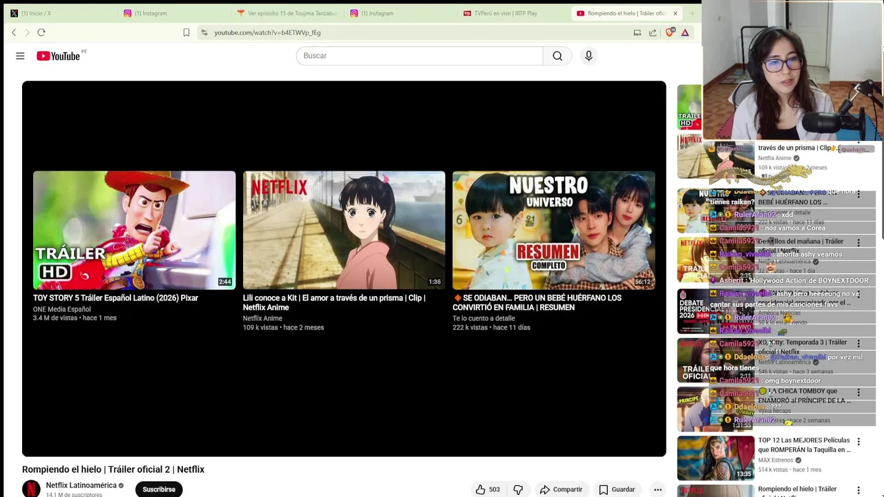884x497 pixels.
Task: Click into the Buscar search field
Action: click(419, 56)
